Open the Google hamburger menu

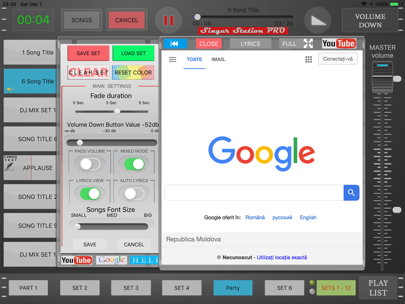click(x=172, y=60)
